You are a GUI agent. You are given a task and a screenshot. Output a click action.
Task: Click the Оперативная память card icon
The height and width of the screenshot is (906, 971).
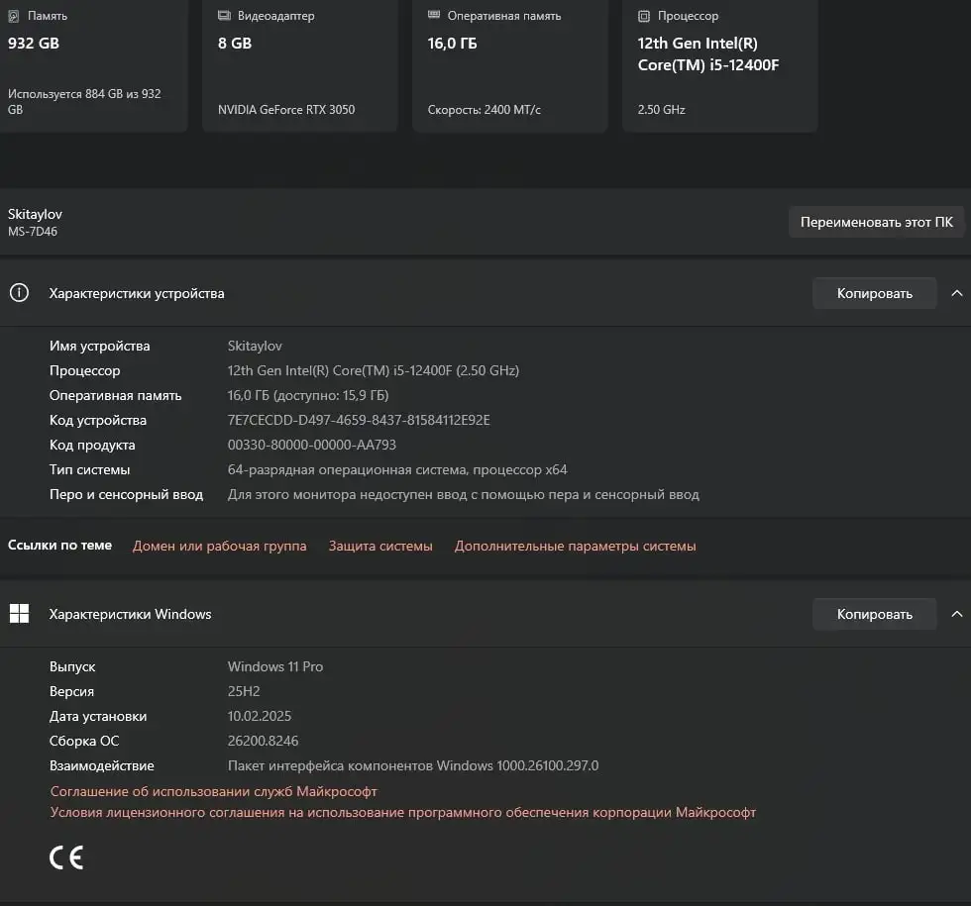[434, 15]
